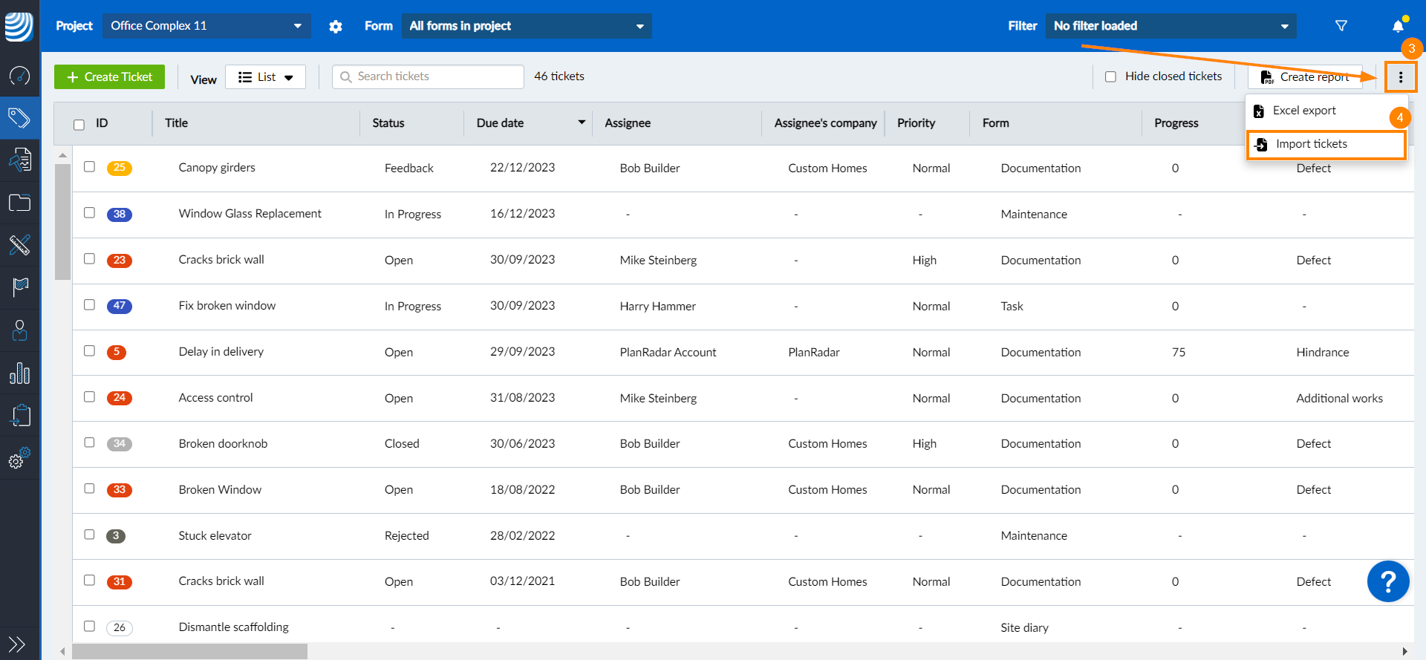Tick the select-all checkbox beside ID header
Screen dimensions: 1426x660
[79, 124]
